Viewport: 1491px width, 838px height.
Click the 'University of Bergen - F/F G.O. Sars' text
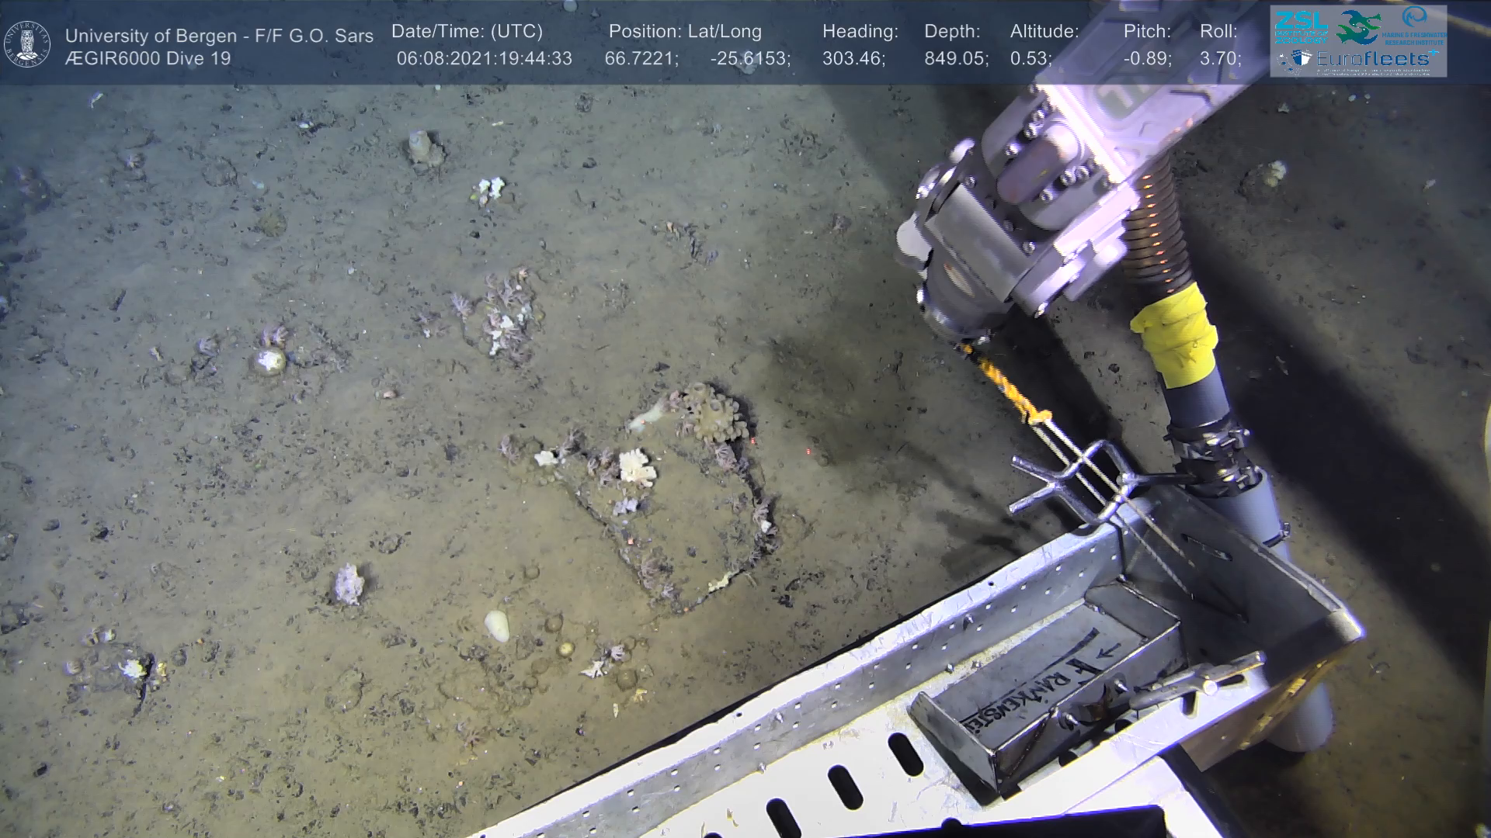tap(219, 36)
